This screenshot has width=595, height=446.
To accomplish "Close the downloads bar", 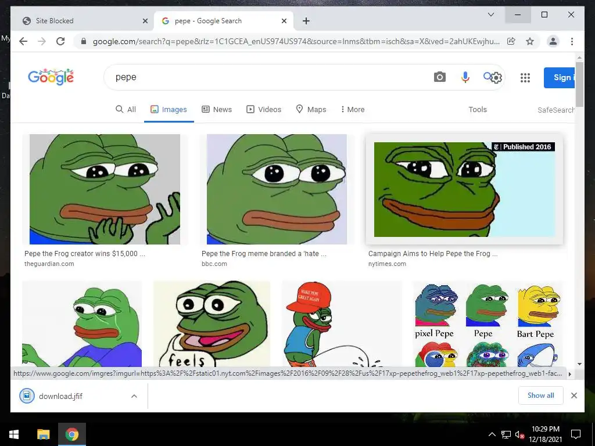I will [574, 395].
